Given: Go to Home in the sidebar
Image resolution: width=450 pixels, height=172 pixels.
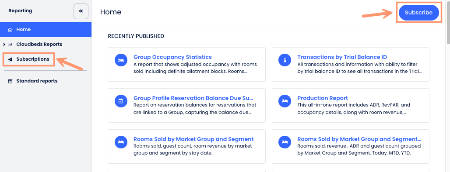Looking at the screenshot, I should pyautogui.click(x=46, y=30).
